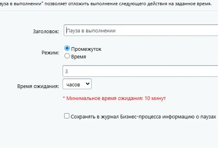
Task: Click the Заголовок field label
Action: [46, 32]
